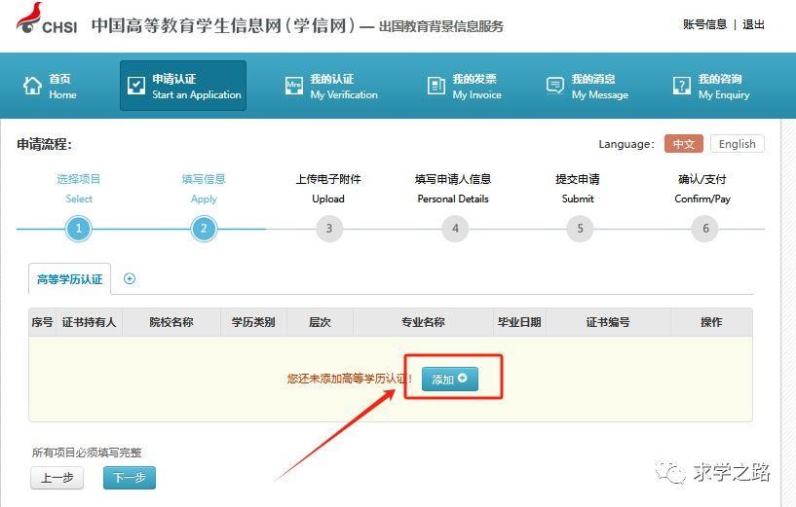Viewport: 796px width, 507px height.
Task: Click step 4 Personal Details circle
Action: 454,229
